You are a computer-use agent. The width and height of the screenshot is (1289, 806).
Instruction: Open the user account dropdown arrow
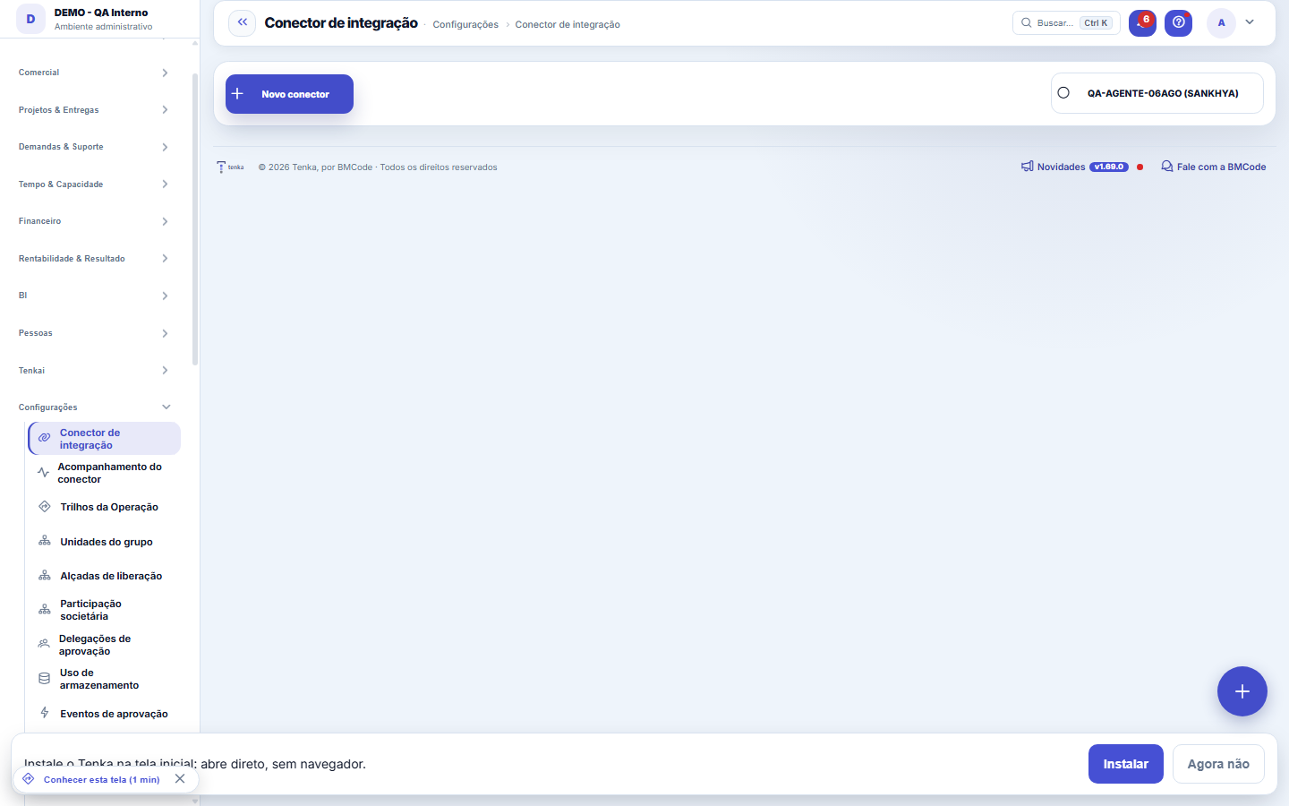coord(1250,22)
